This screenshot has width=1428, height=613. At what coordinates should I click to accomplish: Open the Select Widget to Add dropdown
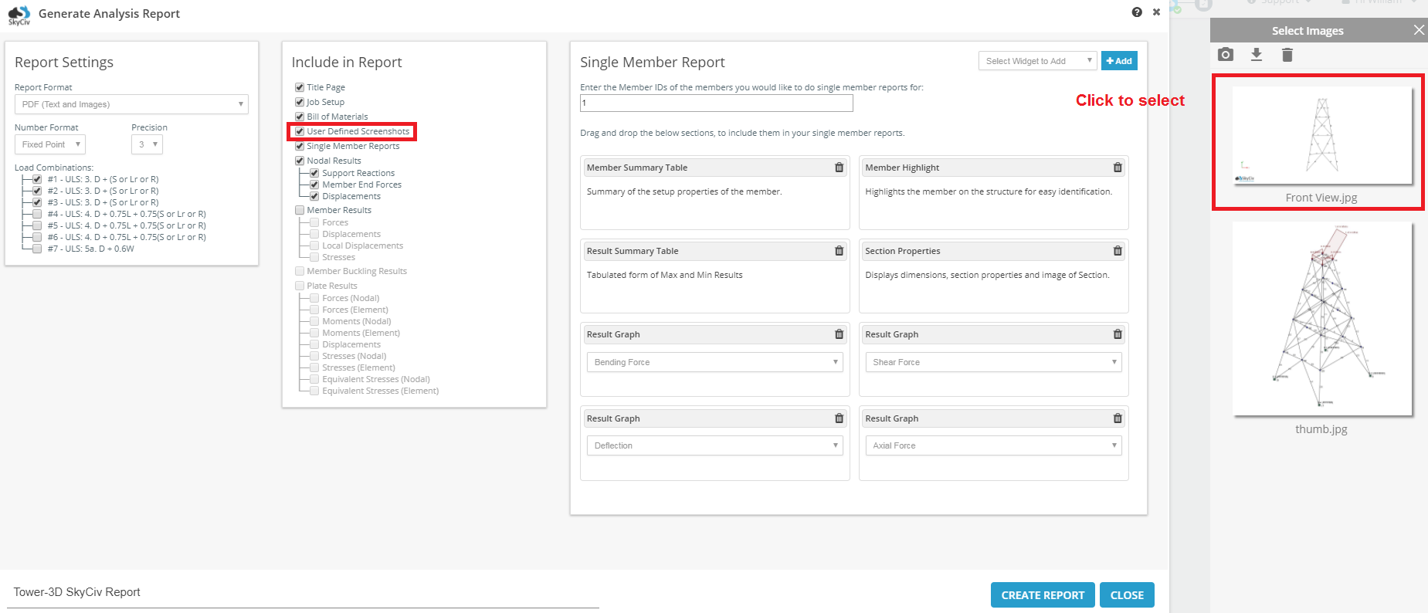[1037, 61]
